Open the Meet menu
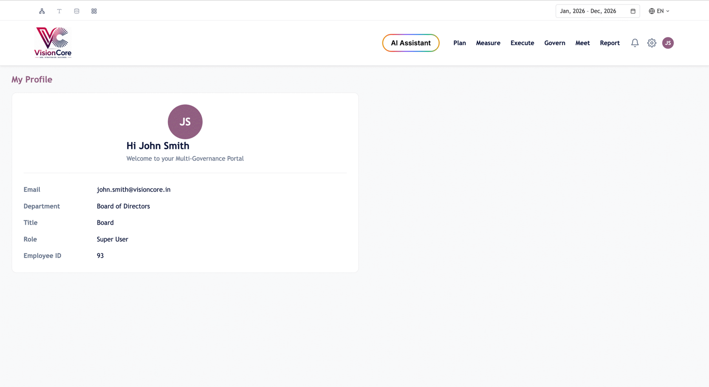The height and width of the screenshot is (387, 709). pyautogui.click(x=582, y=43)
